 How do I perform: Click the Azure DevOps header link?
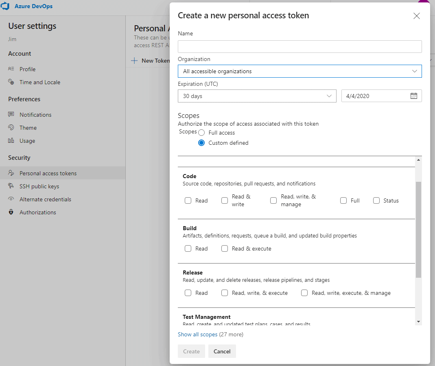point(33,6)
